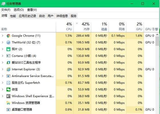
Task: Expand the 微信 process row
Action: [3, 89]
